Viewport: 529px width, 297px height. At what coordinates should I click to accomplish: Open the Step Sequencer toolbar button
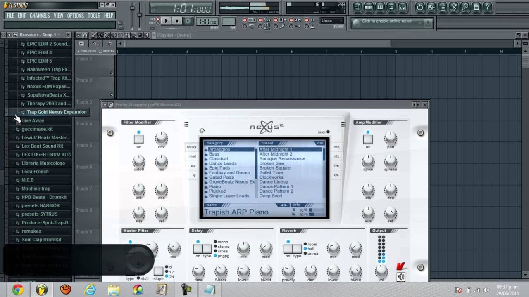[369, 7]
